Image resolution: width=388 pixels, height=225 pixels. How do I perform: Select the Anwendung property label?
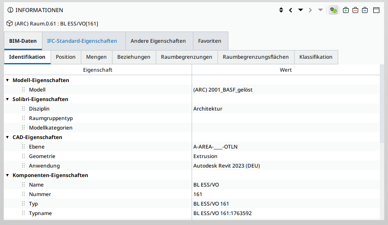coord(44,166)
